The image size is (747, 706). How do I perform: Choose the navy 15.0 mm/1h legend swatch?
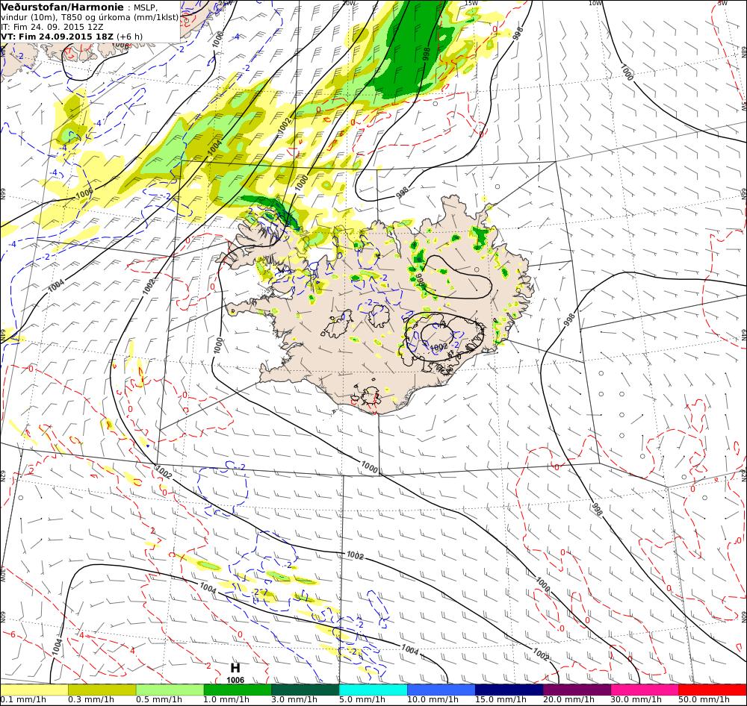509,690
